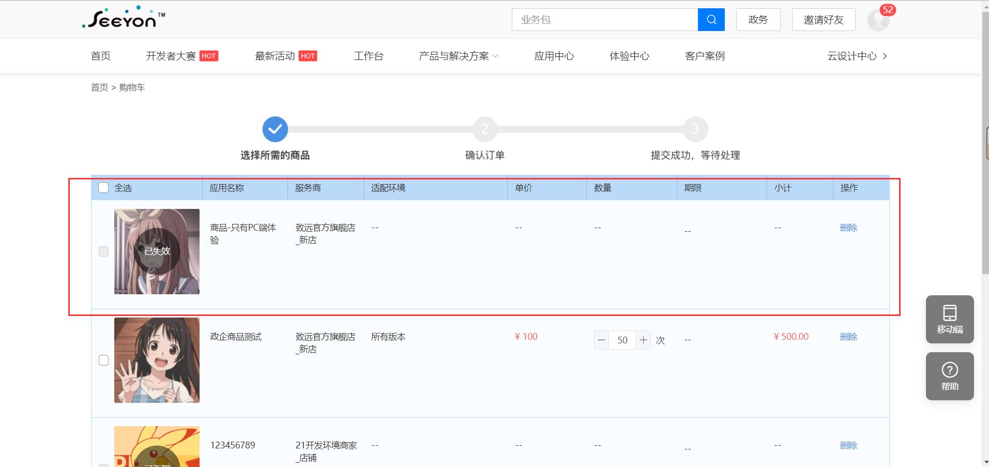Check the box for 政企商品测试 row
The height and width of the screenshot is (467, 989).
coord(103,360)
